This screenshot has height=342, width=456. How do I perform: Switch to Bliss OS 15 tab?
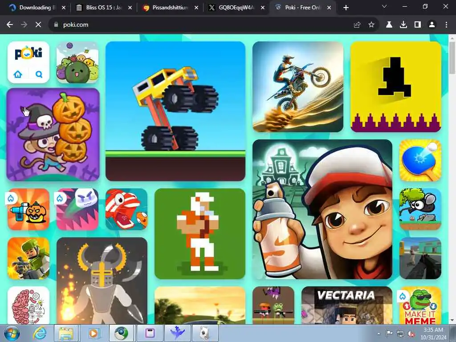(103, 8)
